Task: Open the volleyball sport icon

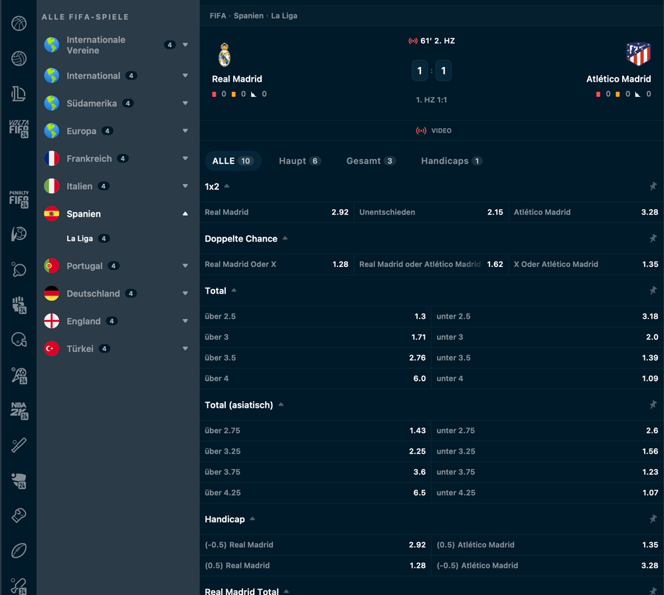Action: 19,58
